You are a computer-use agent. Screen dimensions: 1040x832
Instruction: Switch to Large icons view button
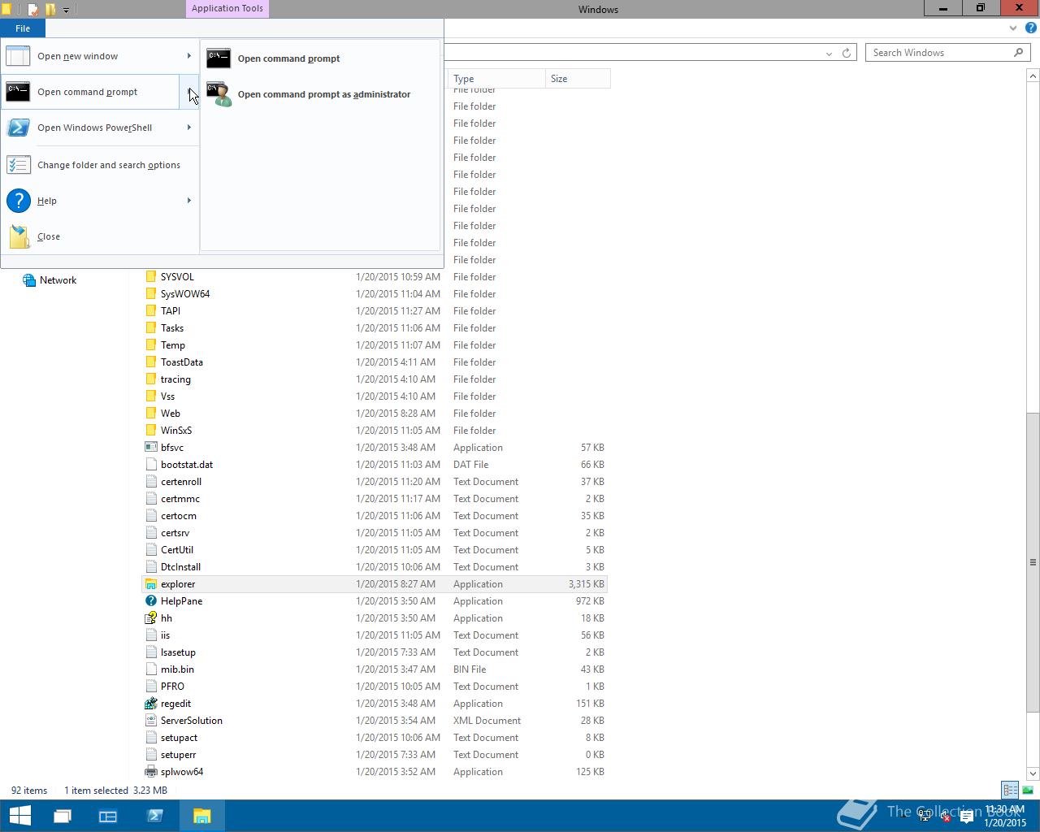(x=1028, y=790)
